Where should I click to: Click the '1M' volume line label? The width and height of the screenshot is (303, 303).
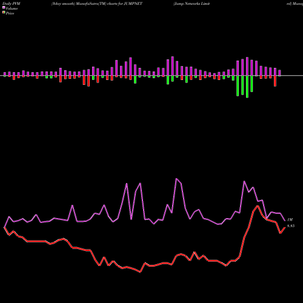(x=290, y=219)
